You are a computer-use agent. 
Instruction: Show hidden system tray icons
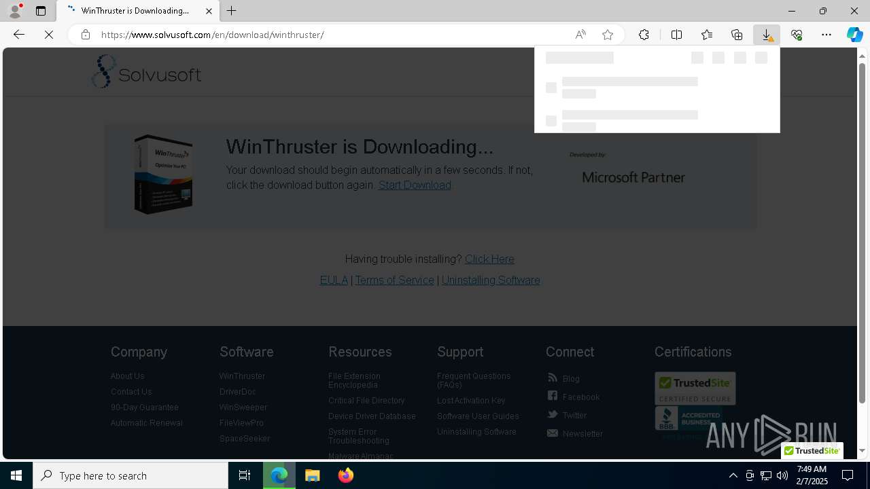[x=733, y=475]
